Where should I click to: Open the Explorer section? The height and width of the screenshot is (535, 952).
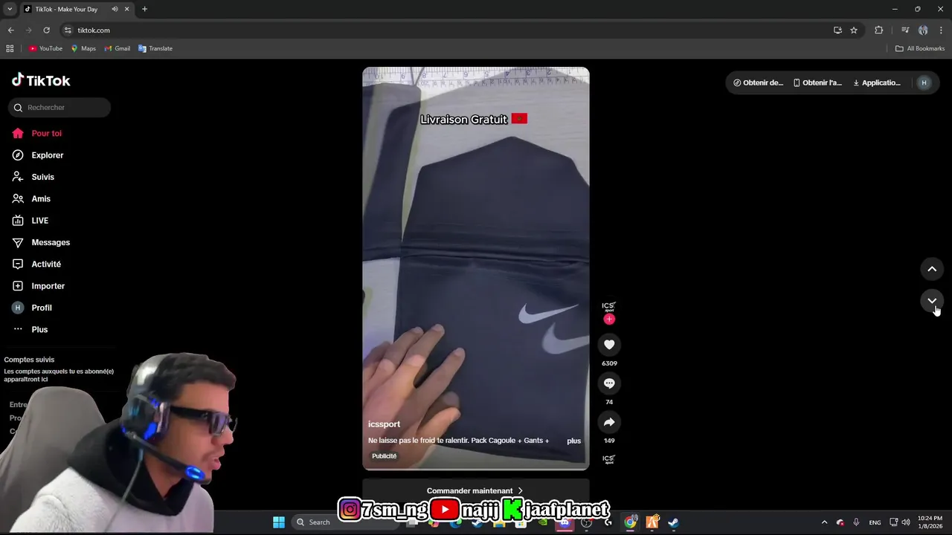(38, 155)
